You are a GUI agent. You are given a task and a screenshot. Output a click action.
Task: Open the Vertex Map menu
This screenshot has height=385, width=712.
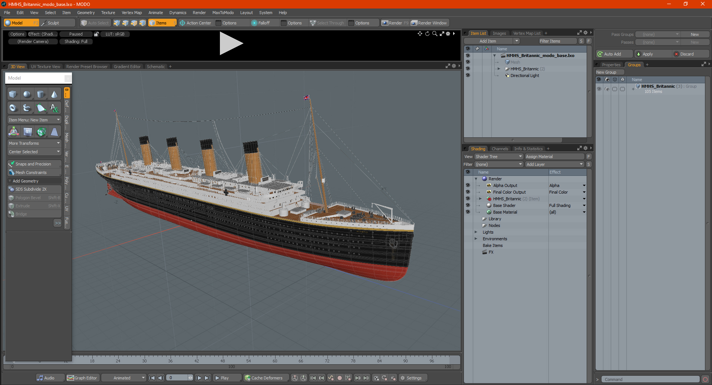tap(132, 13)
